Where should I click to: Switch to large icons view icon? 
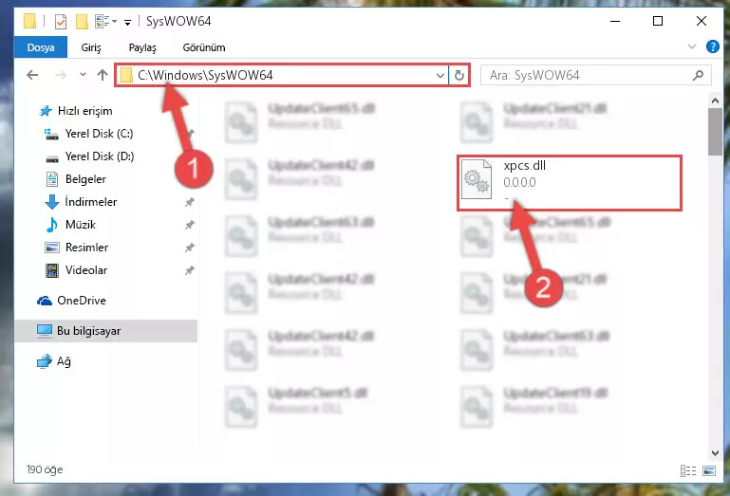point(709,471)
